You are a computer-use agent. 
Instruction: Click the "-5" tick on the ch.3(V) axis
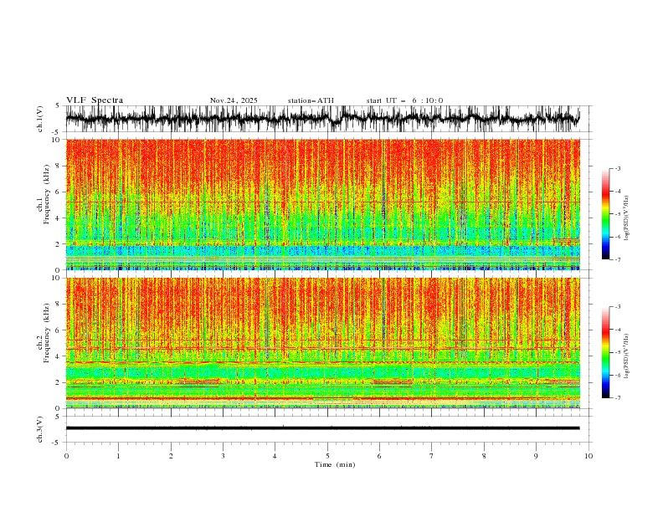pyautogui.click(x=57, y=443)
